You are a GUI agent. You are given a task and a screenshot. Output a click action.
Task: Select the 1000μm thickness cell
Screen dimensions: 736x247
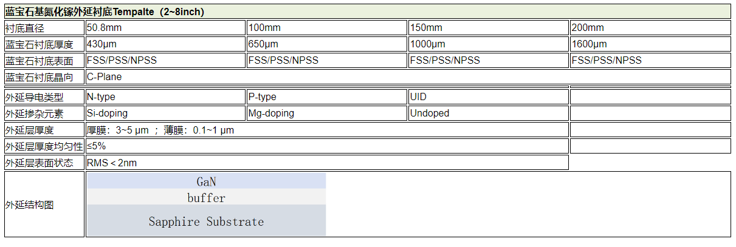(x=489, y=44)
